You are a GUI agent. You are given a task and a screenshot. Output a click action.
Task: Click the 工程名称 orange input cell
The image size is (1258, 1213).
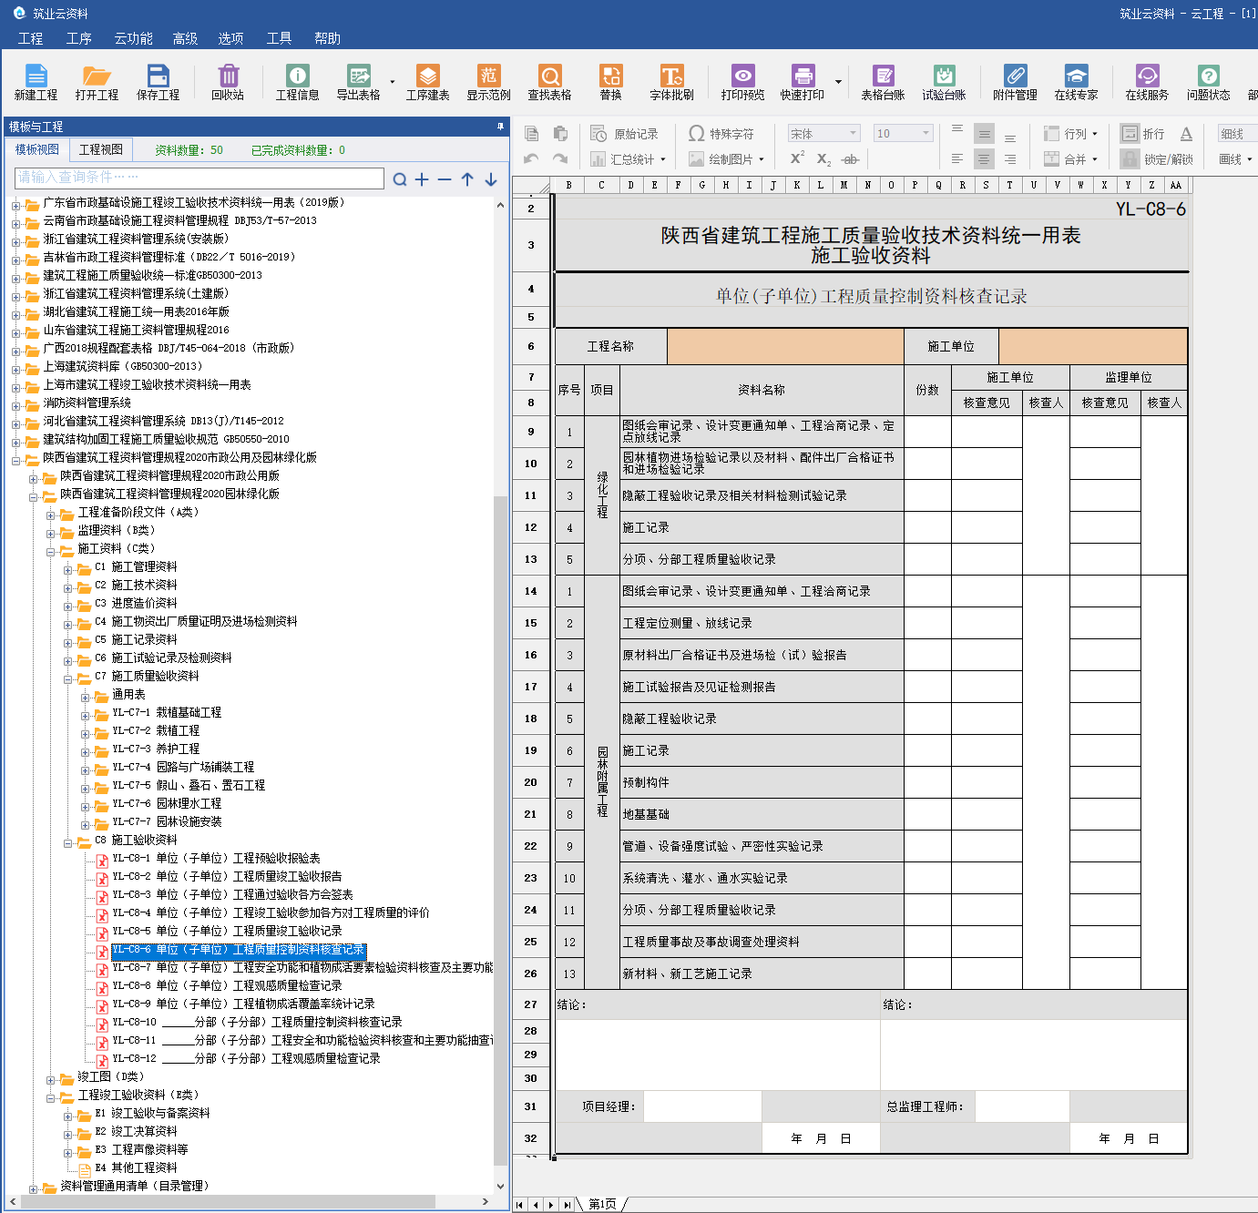785,346
